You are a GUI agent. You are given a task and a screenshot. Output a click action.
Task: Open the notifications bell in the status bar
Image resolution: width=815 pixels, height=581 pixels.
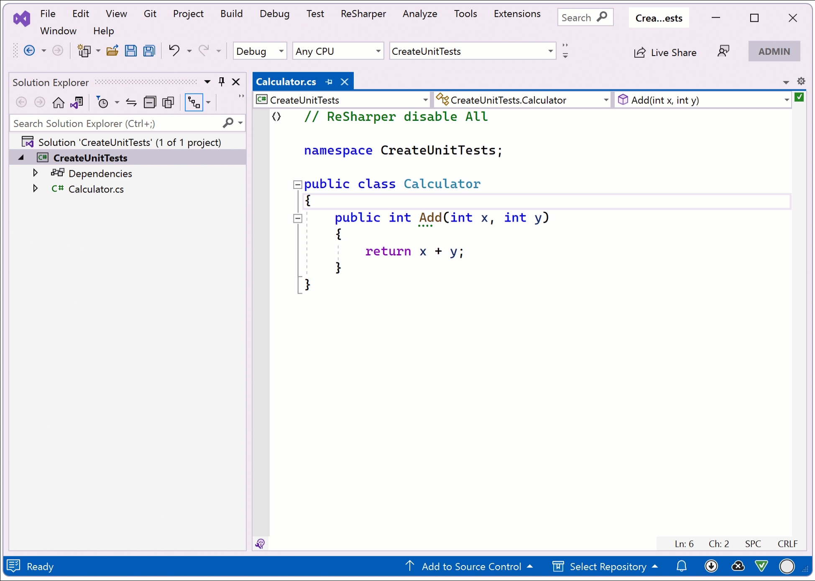[682, 566]
